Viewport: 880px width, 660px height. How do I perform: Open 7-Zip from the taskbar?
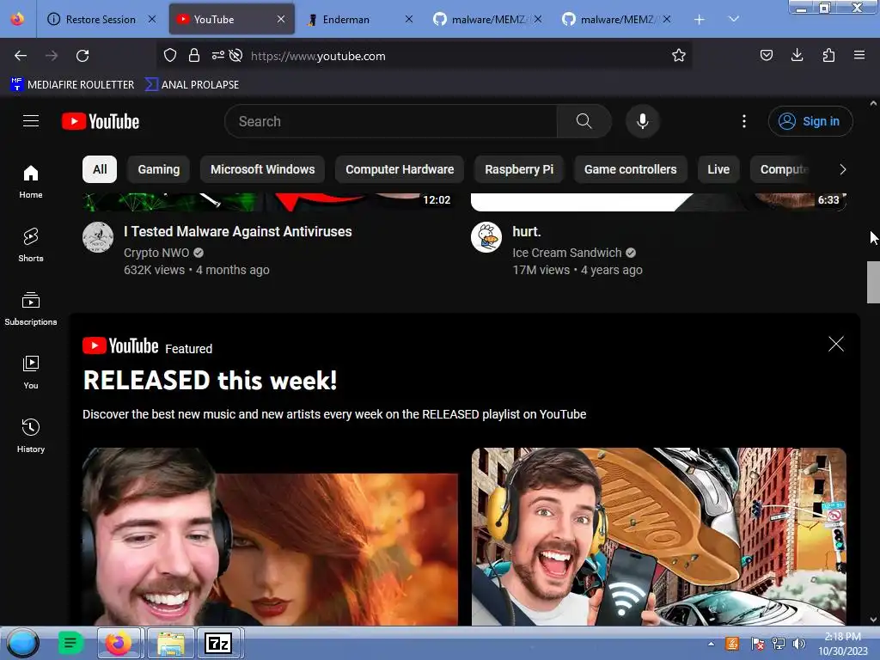(218, 643)
